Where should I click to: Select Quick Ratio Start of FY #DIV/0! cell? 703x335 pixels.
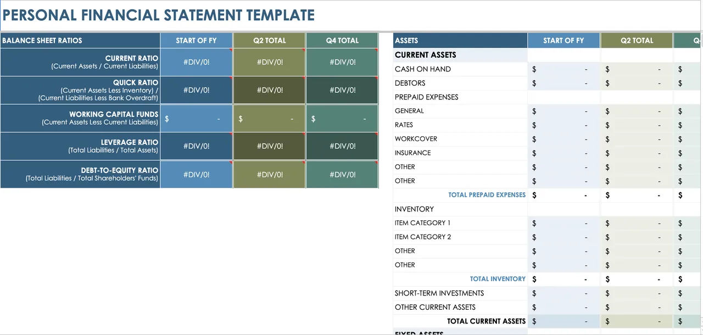tap(197, 90)
